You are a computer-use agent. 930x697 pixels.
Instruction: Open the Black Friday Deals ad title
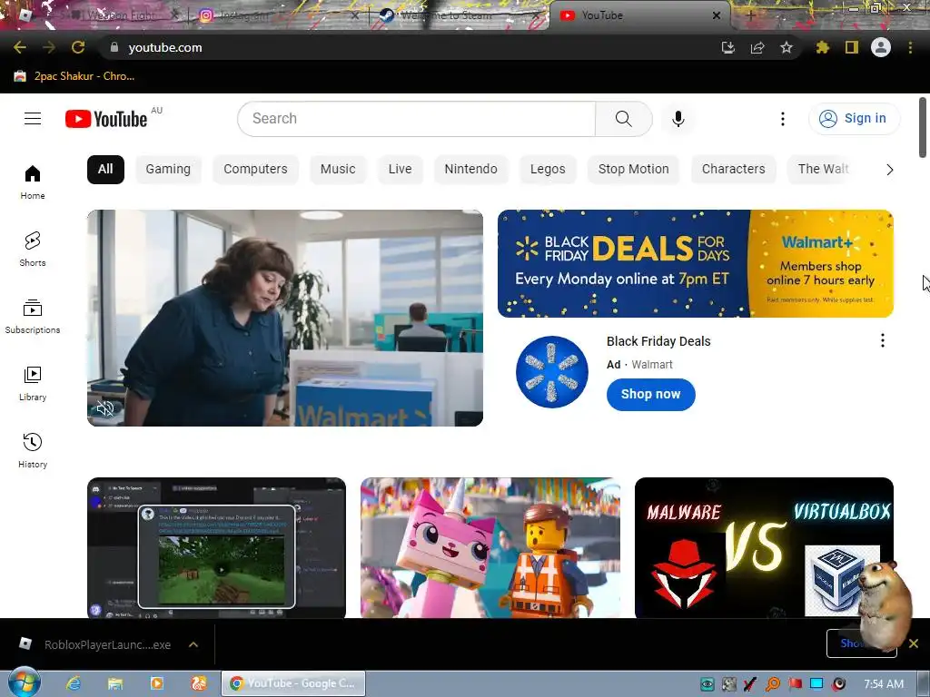(x=658, y=341)
